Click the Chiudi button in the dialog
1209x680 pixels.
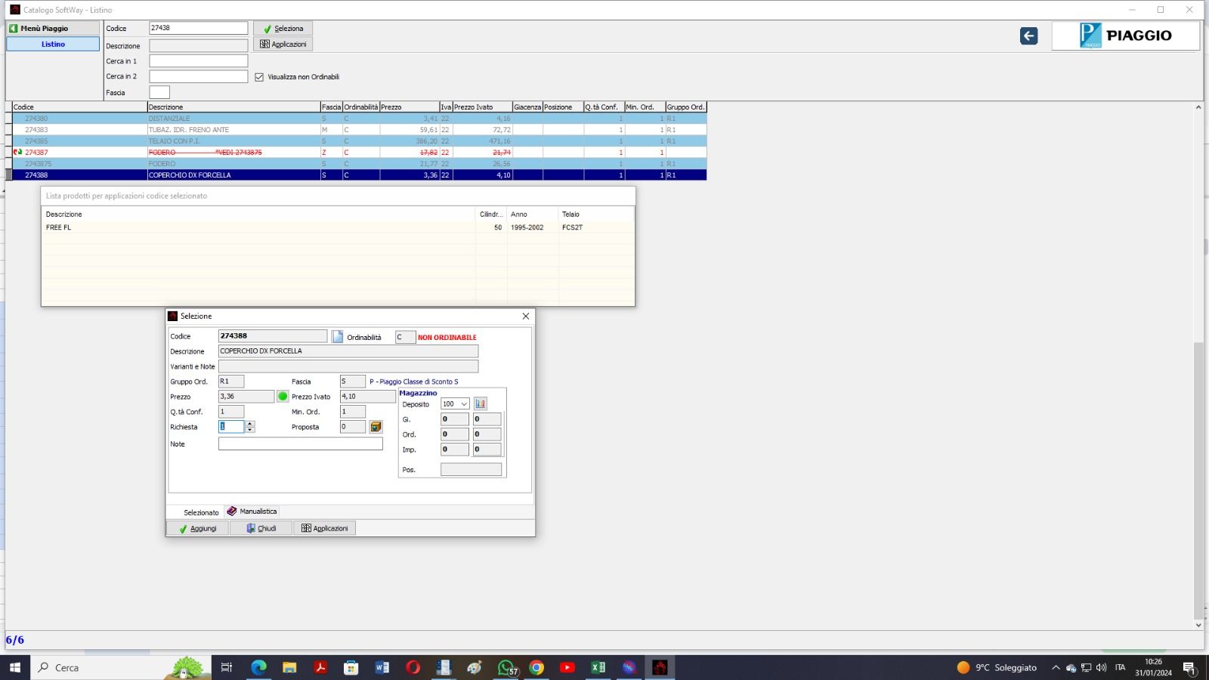click(261, 528)
